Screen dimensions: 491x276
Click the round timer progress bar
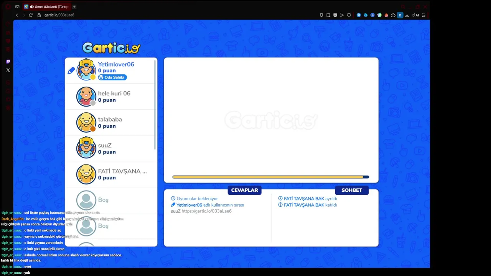pos(271,177)
